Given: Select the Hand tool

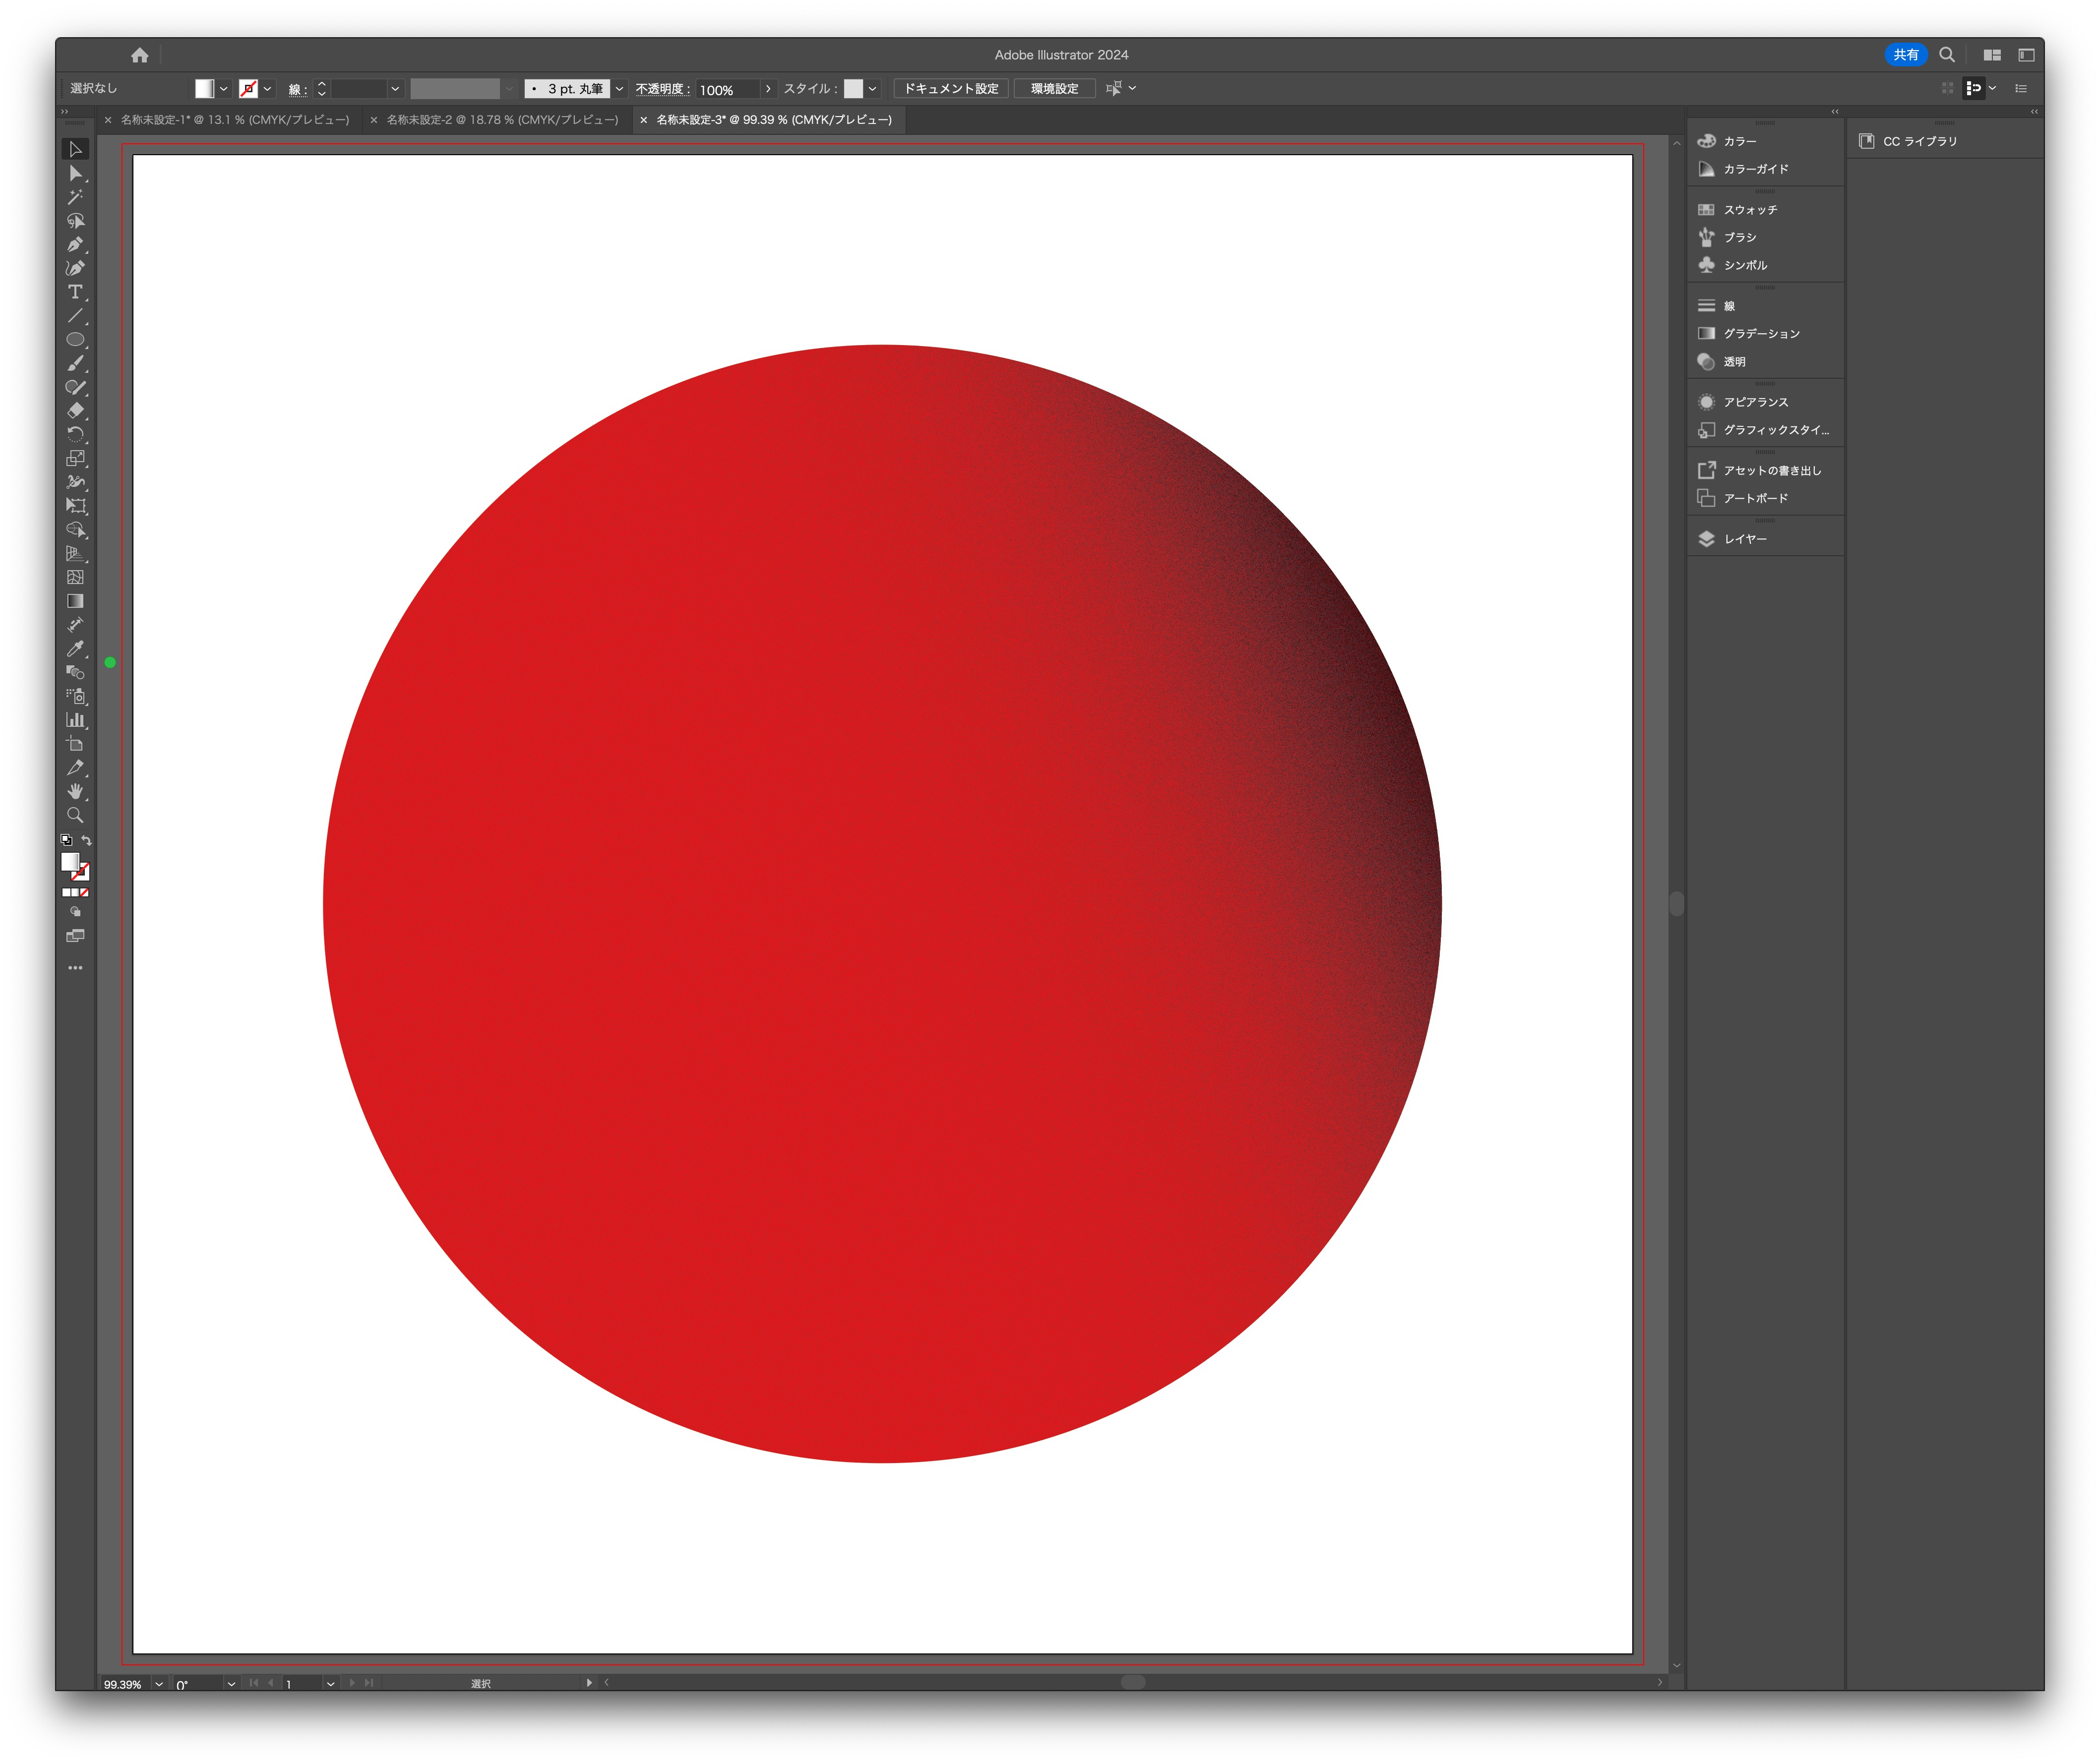Looking at the screenshot, I should coord(75,791).
